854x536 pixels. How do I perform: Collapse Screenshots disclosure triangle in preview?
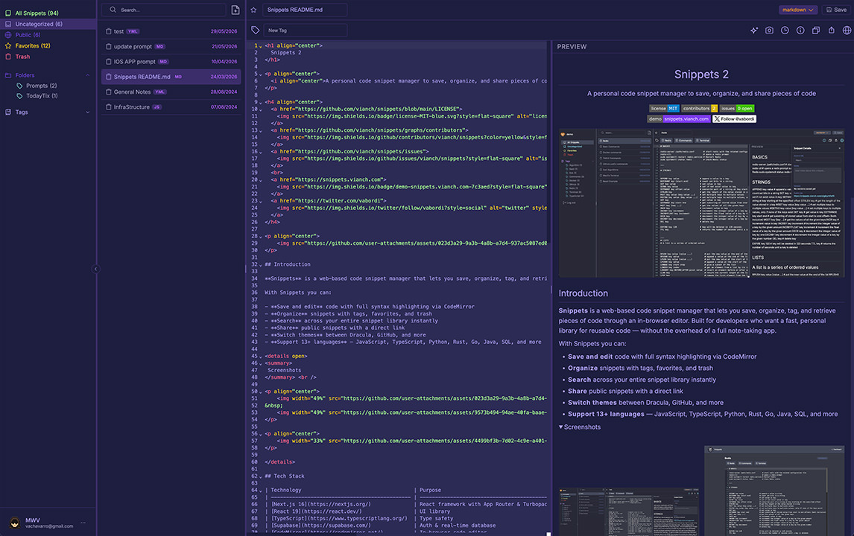561,427
